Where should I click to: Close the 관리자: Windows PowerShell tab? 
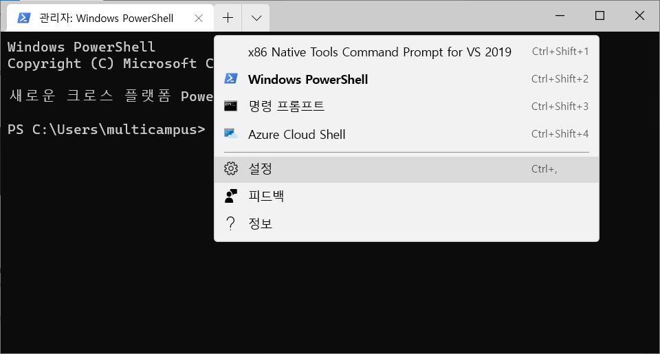(199, 18)
